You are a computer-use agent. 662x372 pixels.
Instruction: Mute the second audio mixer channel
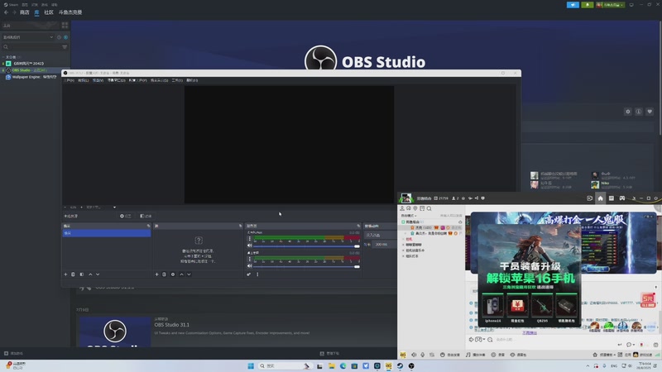click(250, 266)
